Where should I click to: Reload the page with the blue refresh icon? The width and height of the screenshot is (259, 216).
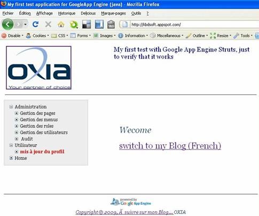point(35,24)
